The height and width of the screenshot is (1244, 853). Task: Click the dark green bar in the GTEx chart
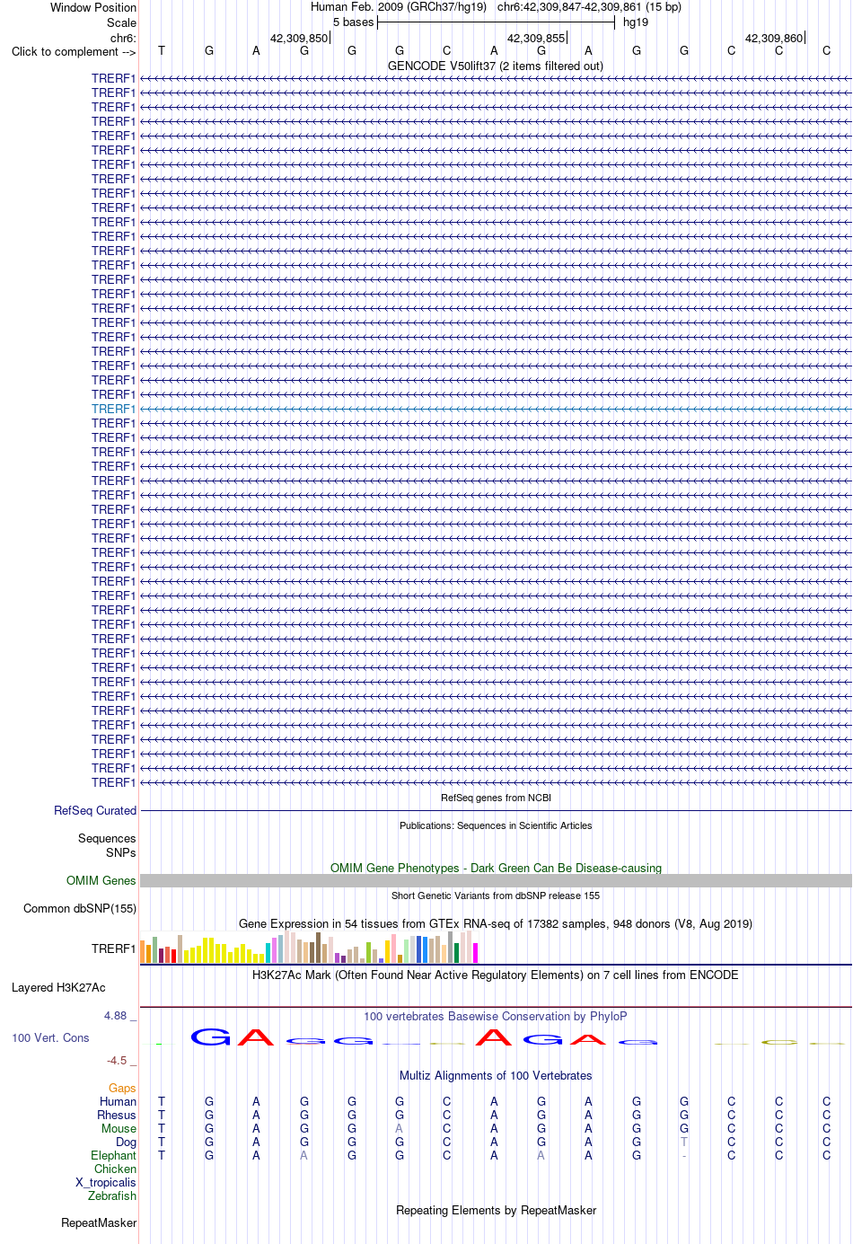click(456, 953)
